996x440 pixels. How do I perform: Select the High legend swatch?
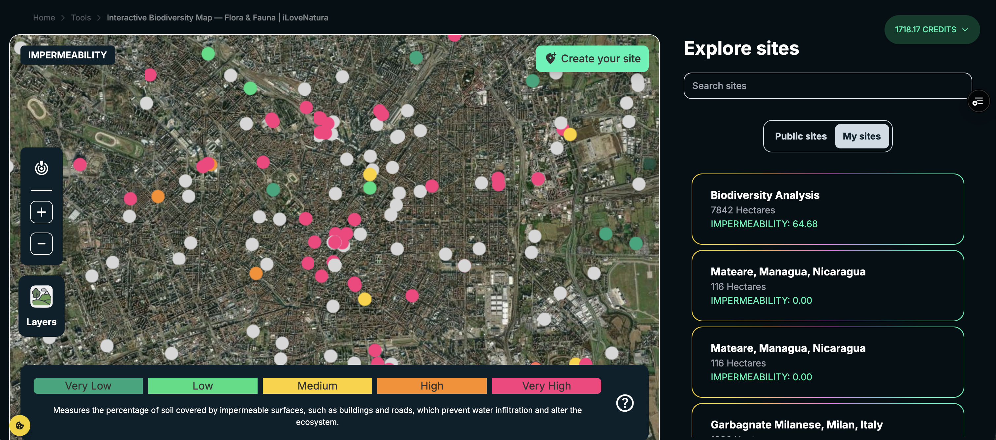tap(432, 386)
